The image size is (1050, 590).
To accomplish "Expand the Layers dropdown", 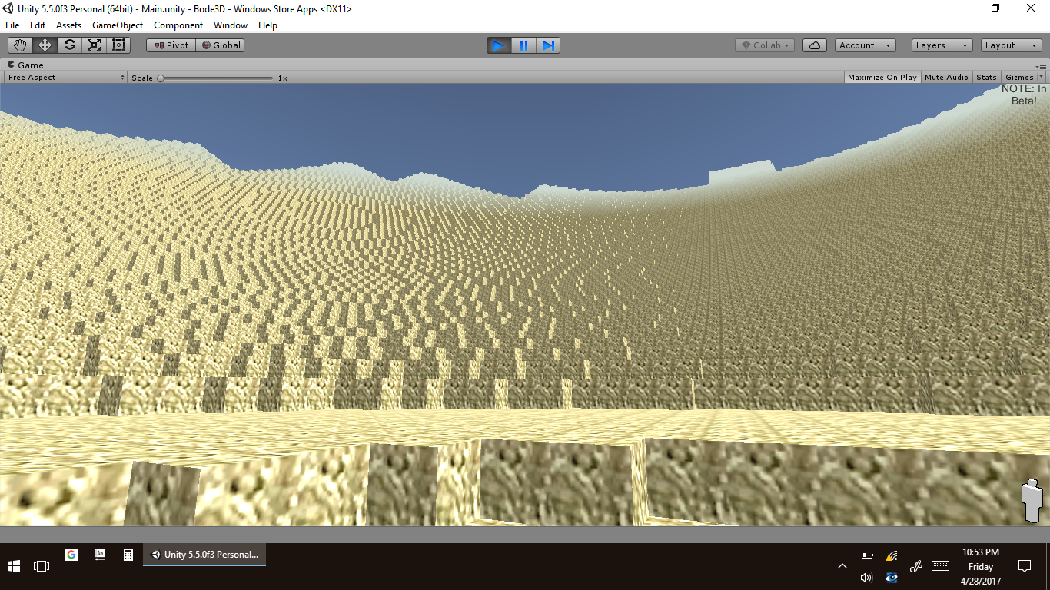I will point(942,45).
